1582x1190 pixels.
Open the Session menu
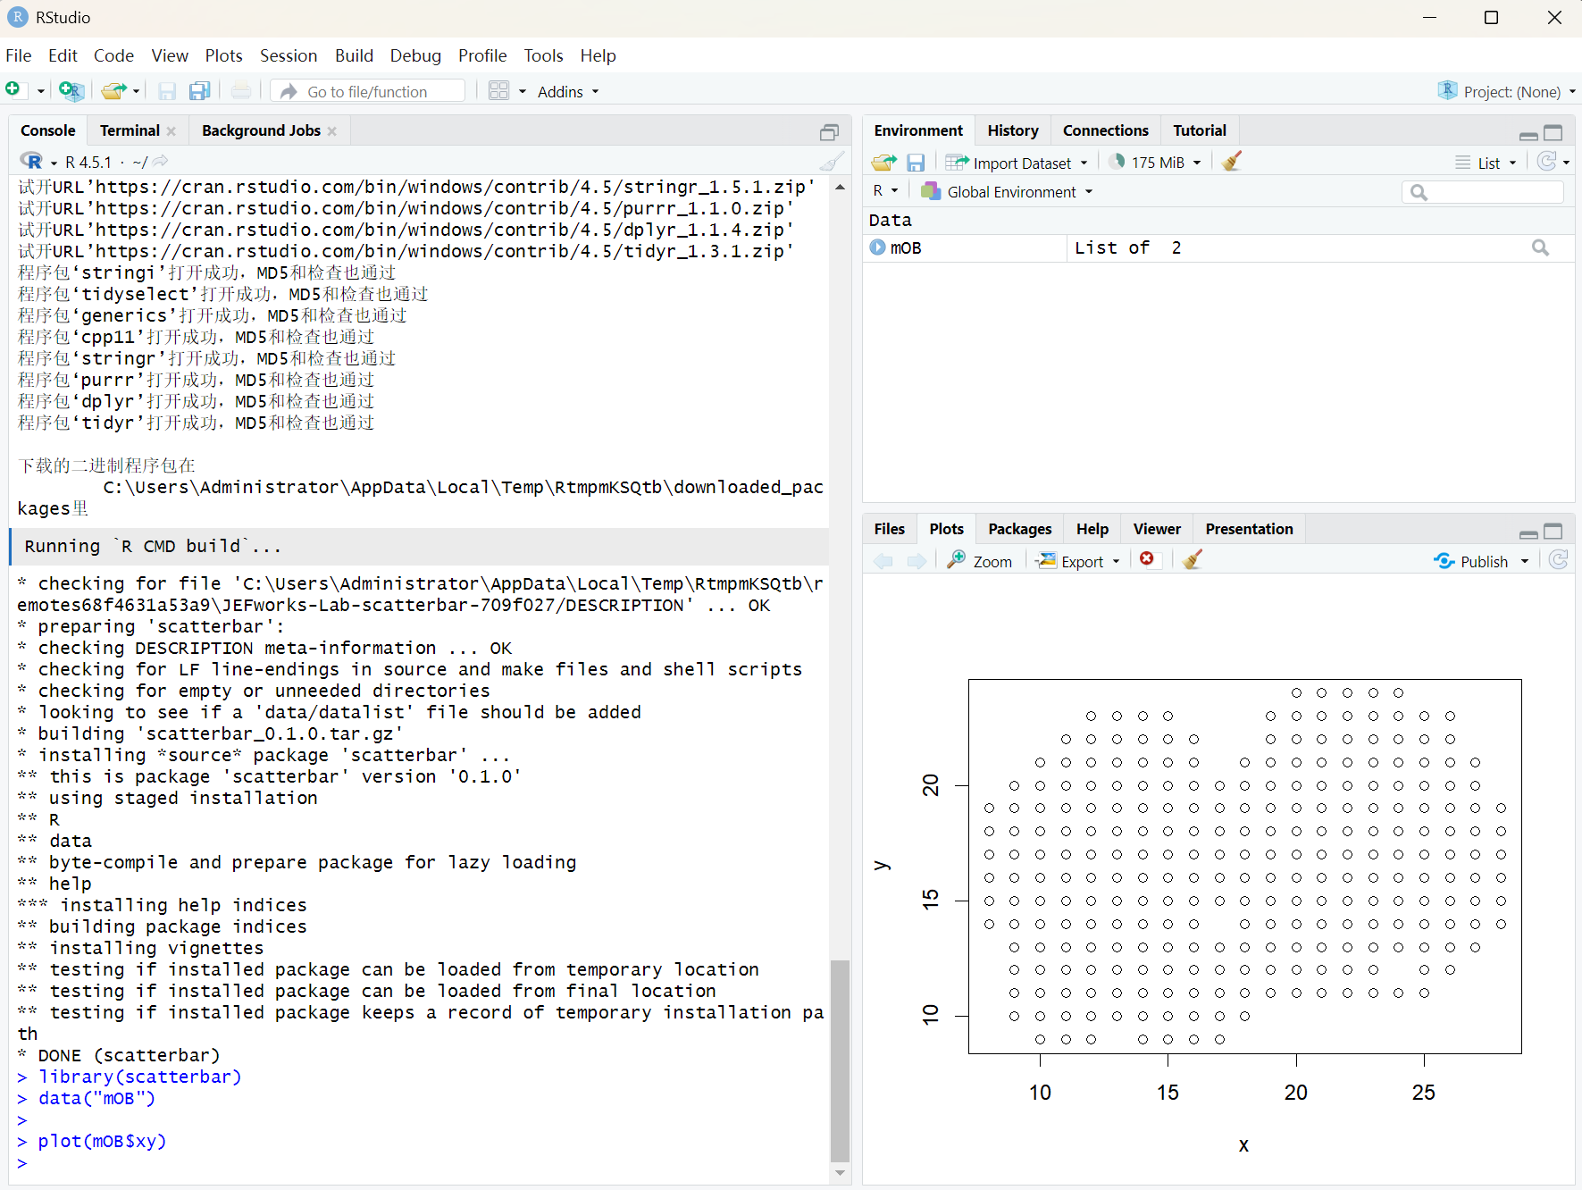[x=289, y=55]
